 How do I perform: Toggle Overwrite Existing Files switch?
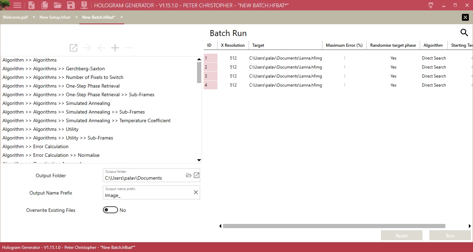(x=110, y=210)
